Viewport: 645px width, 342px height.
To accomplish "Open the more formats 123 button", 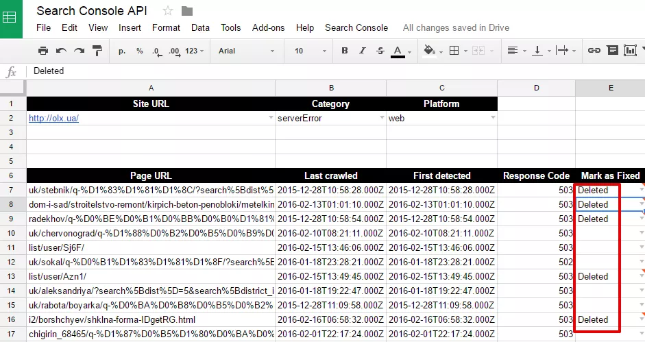I will pos(194,51).
